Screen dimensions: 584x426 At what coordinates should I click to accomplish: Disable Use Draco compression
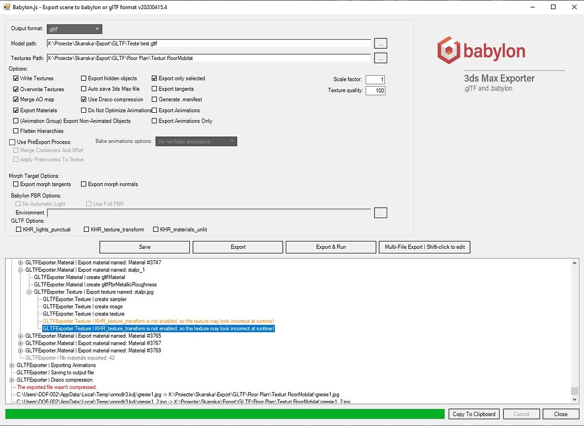tap(83, 99)
